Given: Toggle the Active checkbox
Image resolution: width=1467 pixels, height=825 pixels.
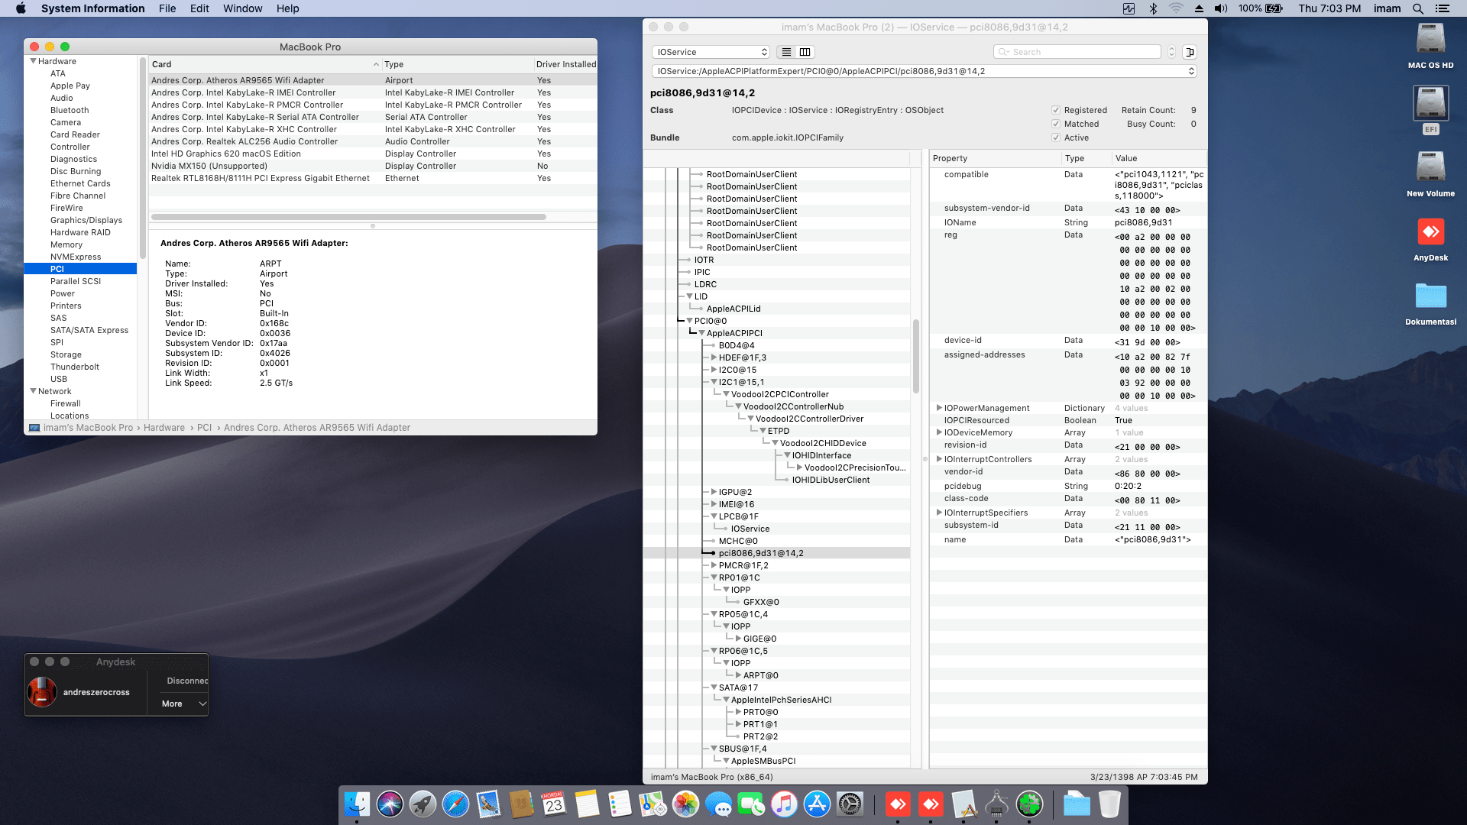Looking at the screenshot, I should click(x=1056, y=137).
